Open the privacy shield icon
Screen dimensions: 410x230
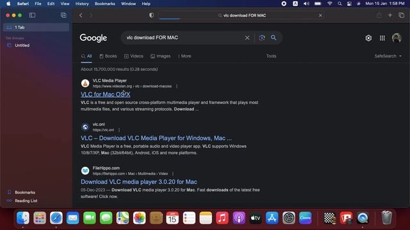(x=151, y=15)
